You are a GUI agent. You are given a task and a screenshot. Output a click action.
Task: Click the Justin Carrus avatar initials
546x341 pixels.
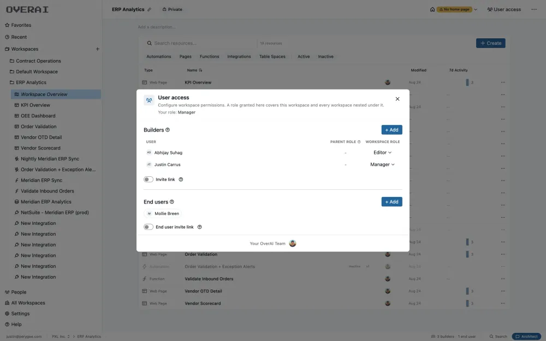tap(149, 165)
